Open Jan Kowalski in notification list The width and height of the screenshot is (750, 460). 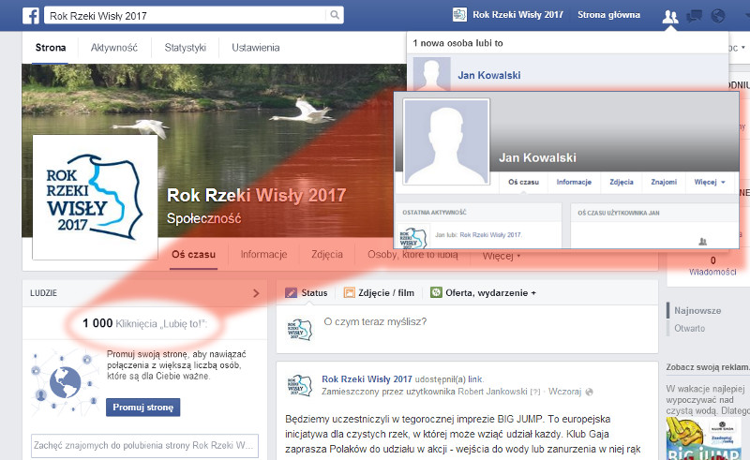[488, 75]
